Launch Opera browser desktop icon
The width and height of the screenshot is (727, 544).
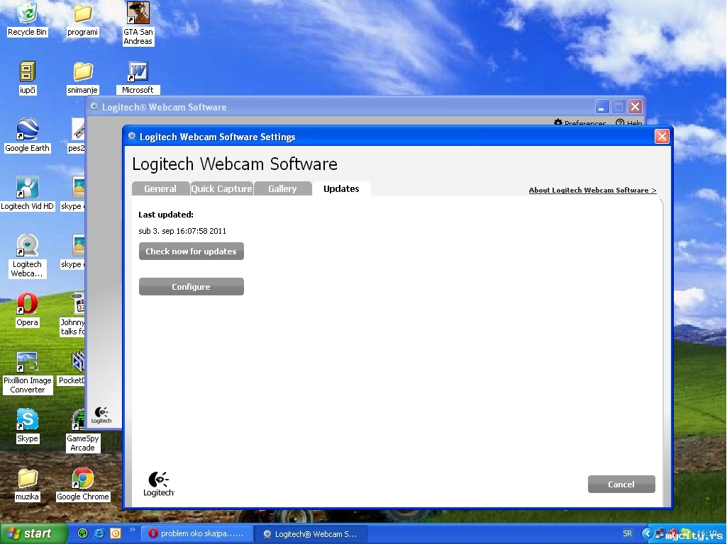pyautogui.click(x=28, y=310)
